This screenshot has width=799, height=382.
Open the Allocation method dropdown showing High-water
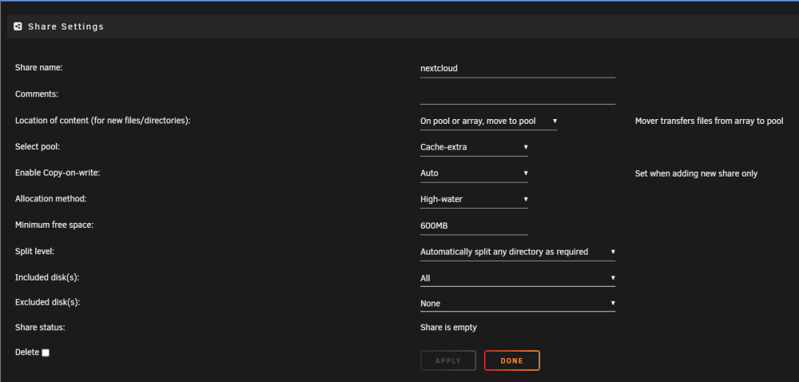(474, 199)
